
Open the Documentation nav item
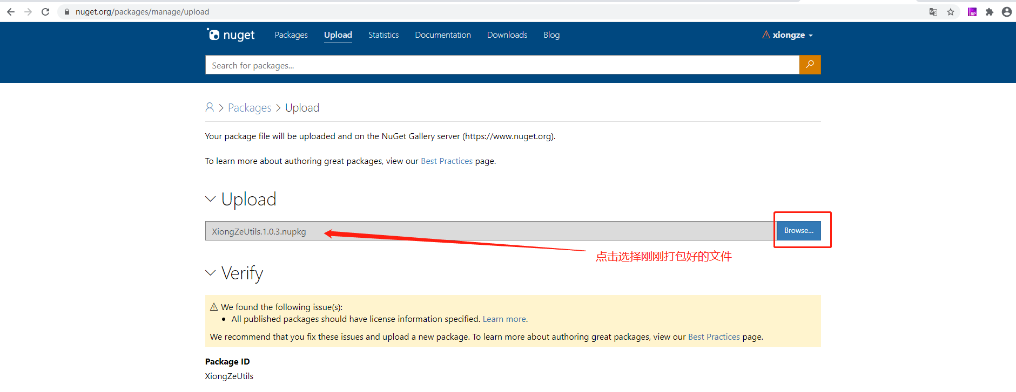coord(443,35)
